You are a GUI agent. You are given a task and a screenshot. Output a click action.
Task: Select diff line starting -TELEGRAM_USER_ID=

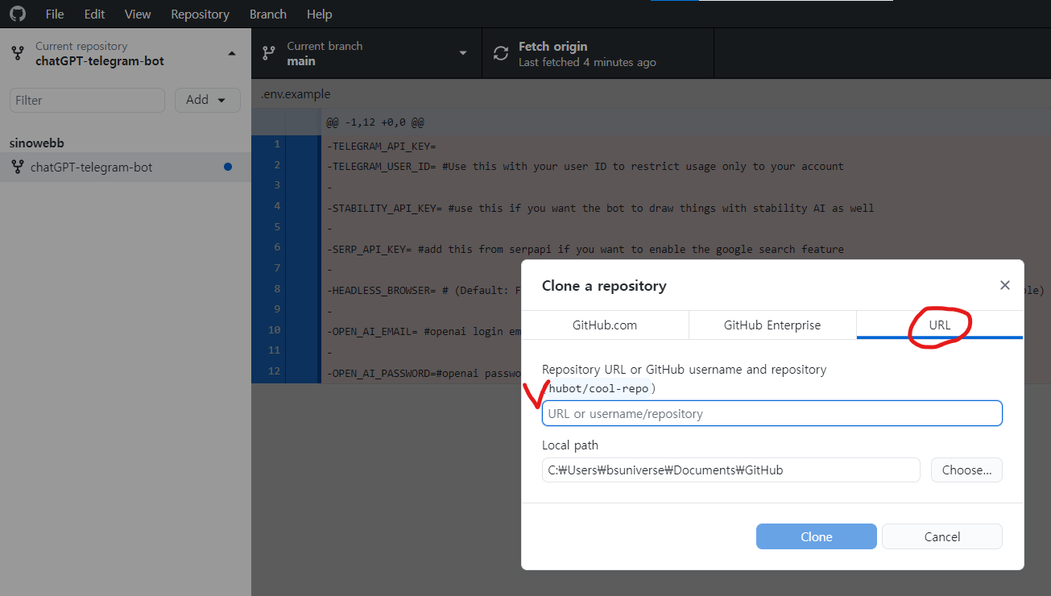[585, 166]
